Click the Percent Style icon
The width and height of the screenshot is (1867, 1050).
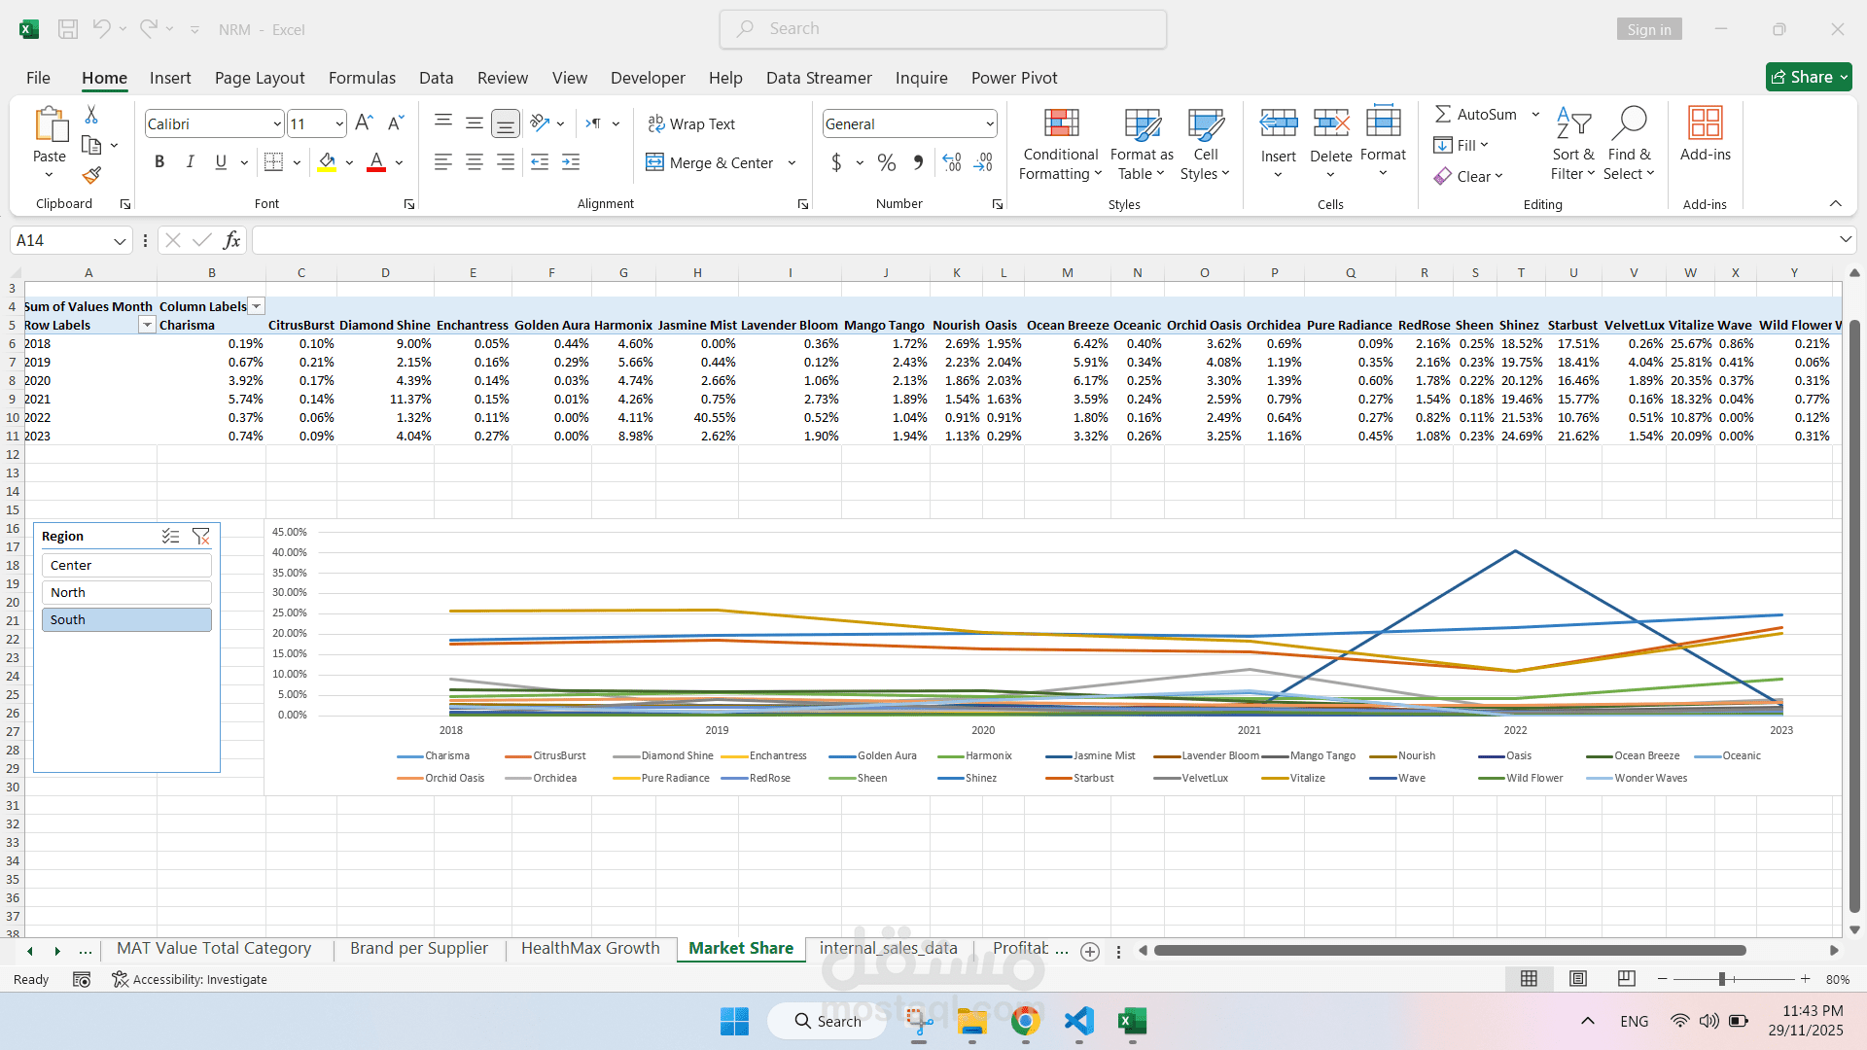point(886,162)
